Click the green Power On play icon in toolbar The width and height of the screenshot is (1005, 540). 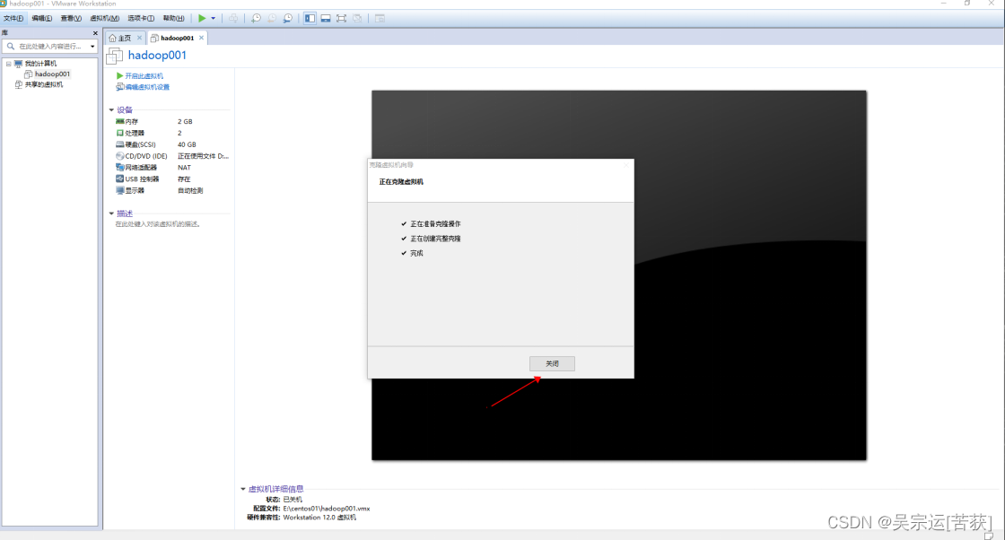(x=202, y=19)
